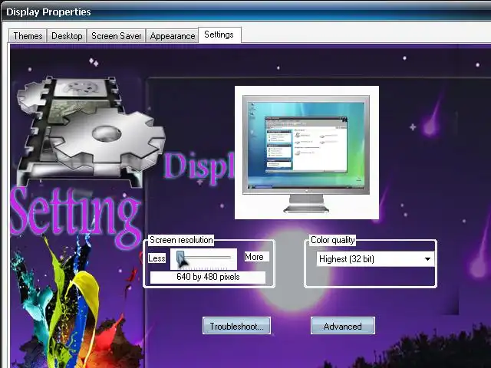Click the Settings tab
The height and width of the screenshot is (368, 491).
click(219, 34)
